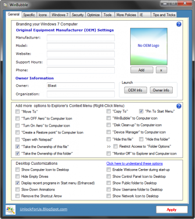The width and height of the screenshot is (195, 219).
Task: Enable "Monitor Off" to Explorer checkbox
Action: [109, 153]
